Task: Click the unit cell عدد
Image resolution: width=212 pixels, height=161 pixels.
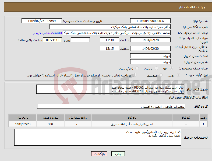Action: coord(78,124)
